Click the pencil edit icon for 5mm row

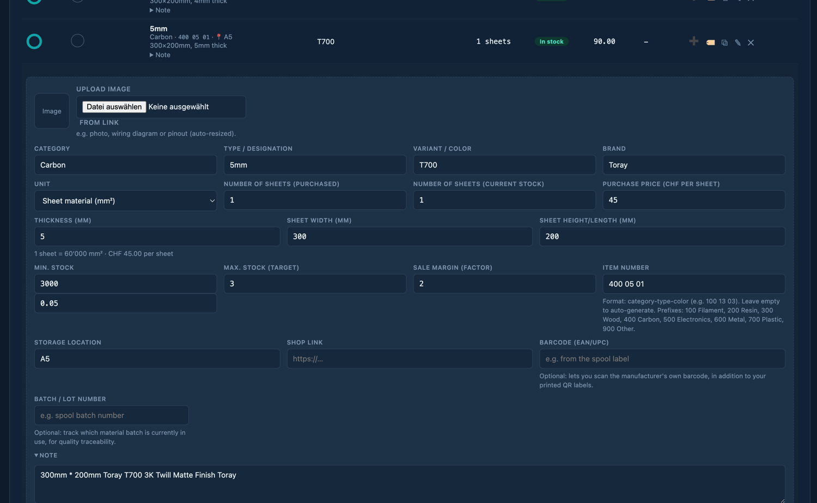coord(737,43)
